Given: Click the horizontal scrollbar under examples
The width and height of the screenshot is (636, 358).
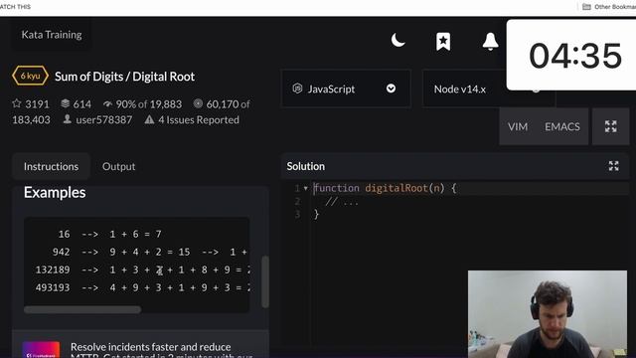Looking at the screenshot, I should [x=82, y=309].
